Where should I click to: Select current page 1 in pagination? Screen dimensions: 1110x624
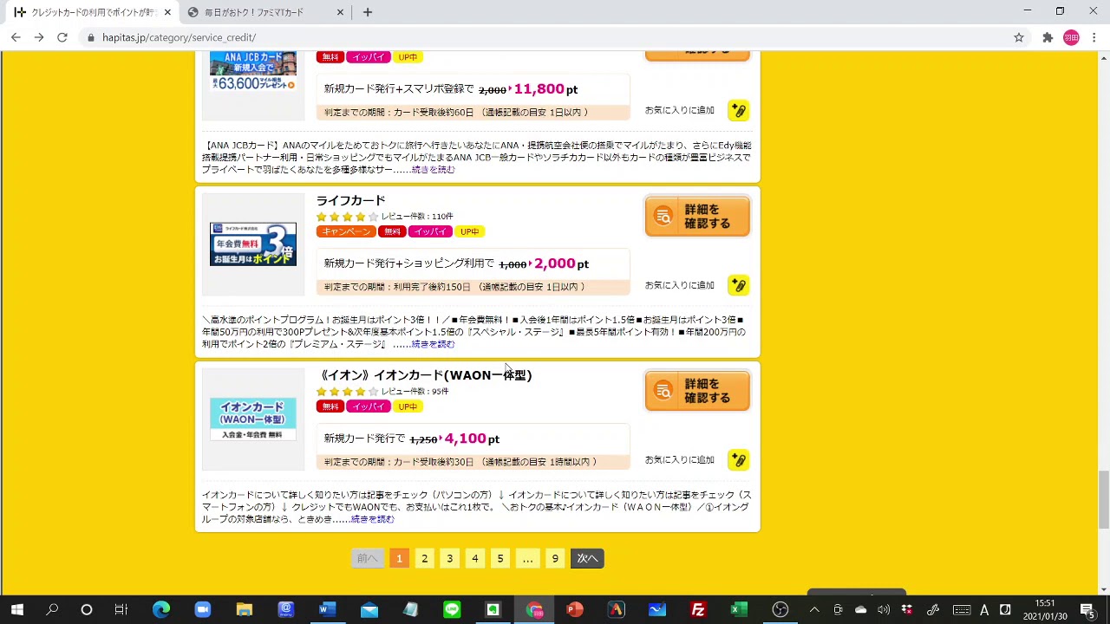399,559
